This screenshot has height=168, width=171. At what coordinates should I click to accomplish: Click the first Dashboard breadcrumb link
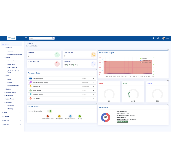tap(29, 46)
